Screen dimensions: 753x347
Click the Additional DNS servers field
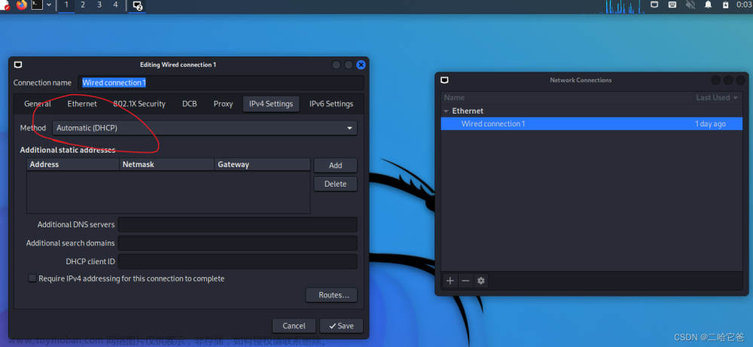click(x=238, y=224)
